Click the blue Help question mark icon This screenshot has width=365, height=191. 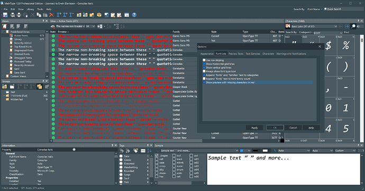point(134,15)
